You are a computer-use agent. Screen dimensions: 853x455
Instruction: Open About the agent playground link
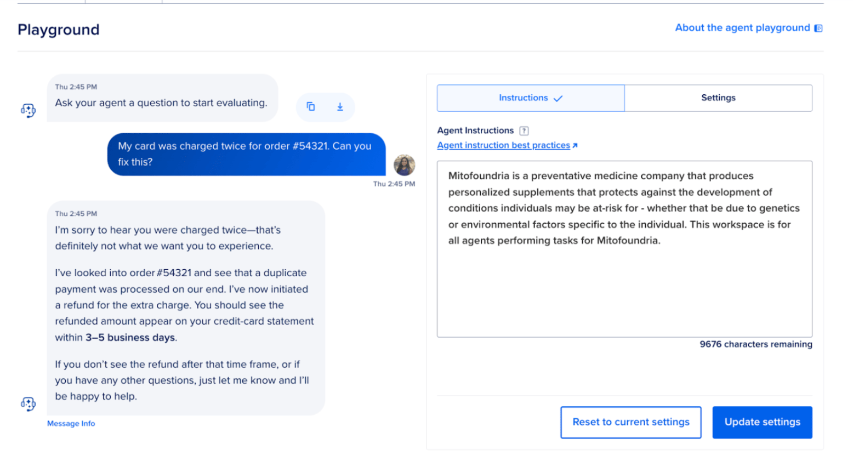tap(742, 27)
